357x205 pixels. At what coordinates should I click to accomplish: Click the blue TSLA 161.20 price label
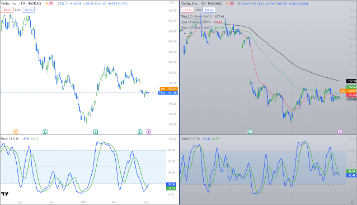pyautogui.click(x=168, y=93)
